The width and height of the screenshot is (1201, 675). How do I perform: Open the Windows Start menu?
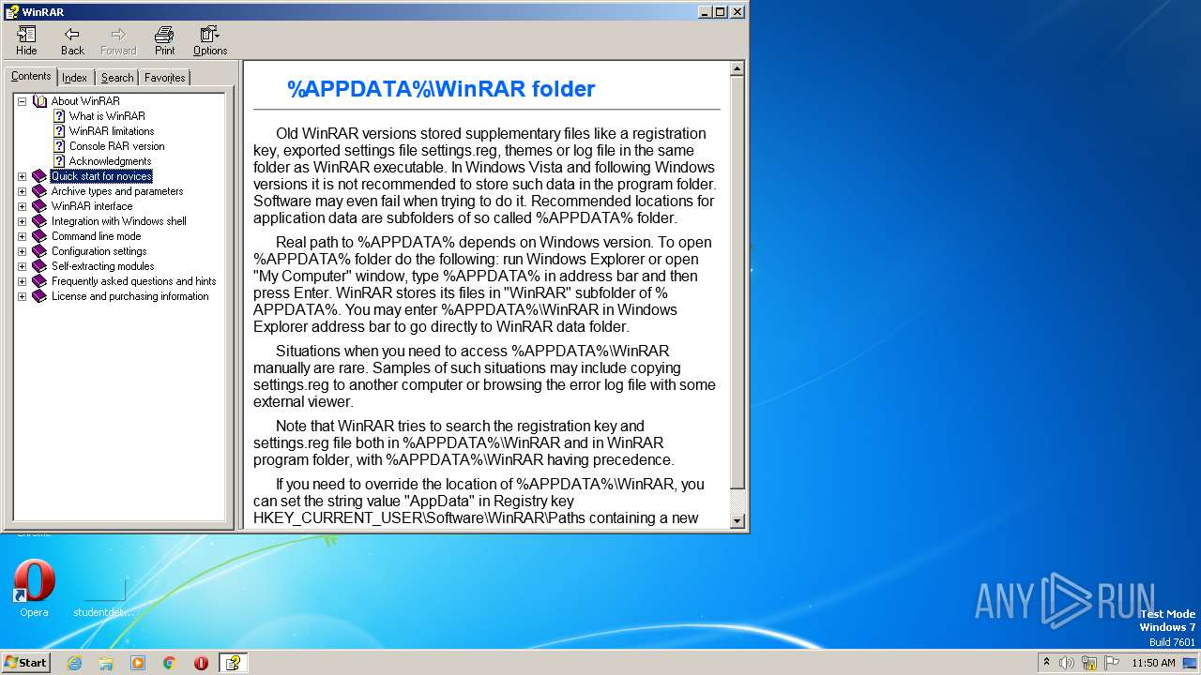click(26, 662)
